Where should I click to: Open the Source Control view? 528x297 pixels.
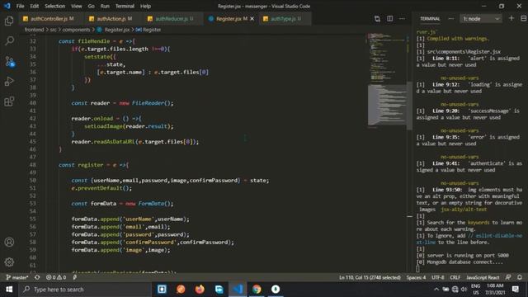[9, 62]
